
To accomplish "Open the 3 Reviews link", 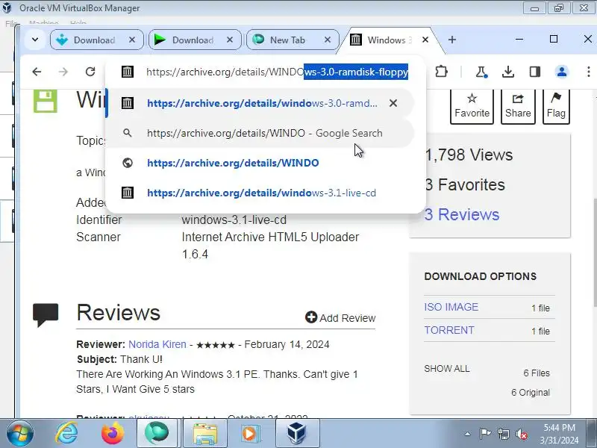I will [x=462, y=214].
